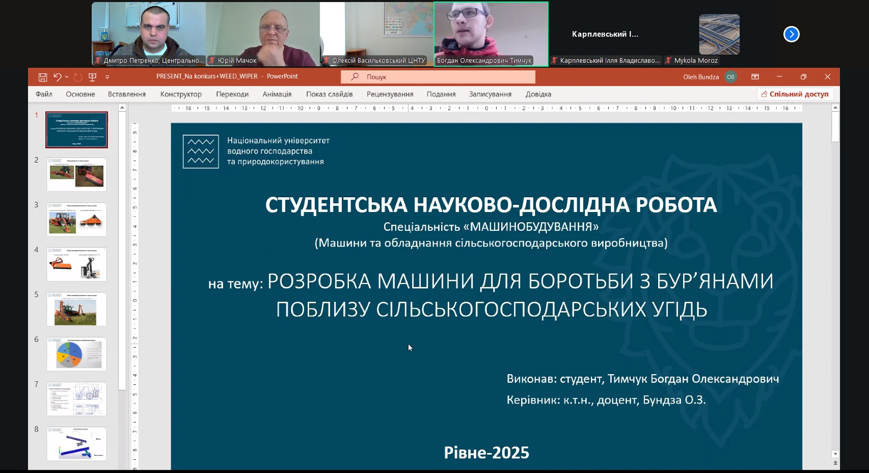Expand the Undo history dropdown arrow
Screen dimensions: 869x473
pos(67,77)
